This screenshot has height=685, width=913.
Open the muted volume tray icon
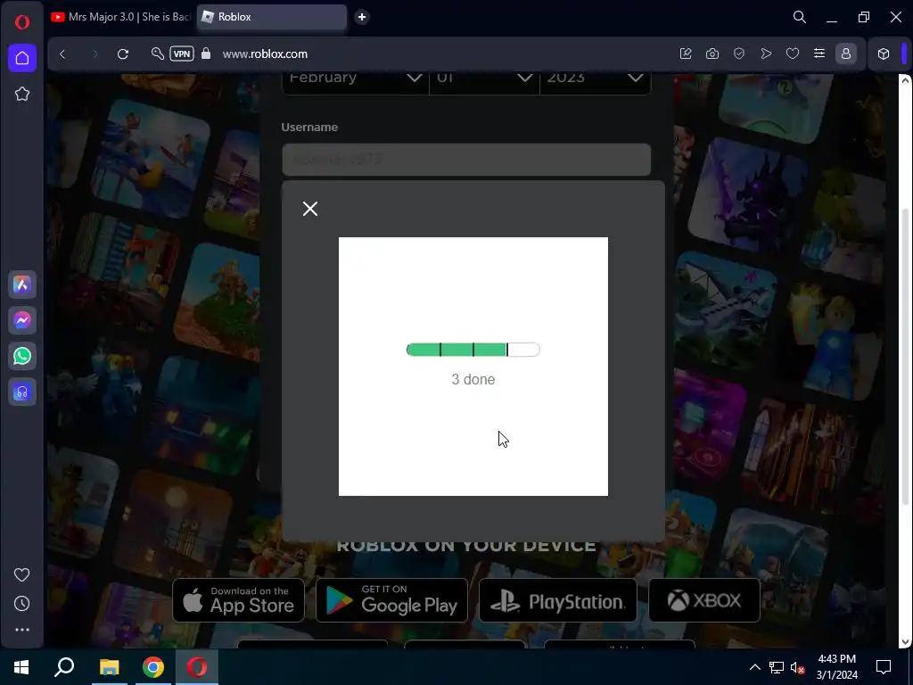tap(798, 667)
